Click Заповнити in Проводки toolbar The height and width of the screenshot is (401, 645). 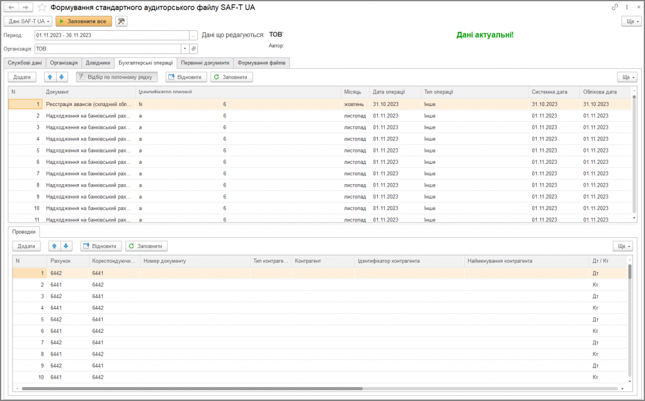point(146,246)
